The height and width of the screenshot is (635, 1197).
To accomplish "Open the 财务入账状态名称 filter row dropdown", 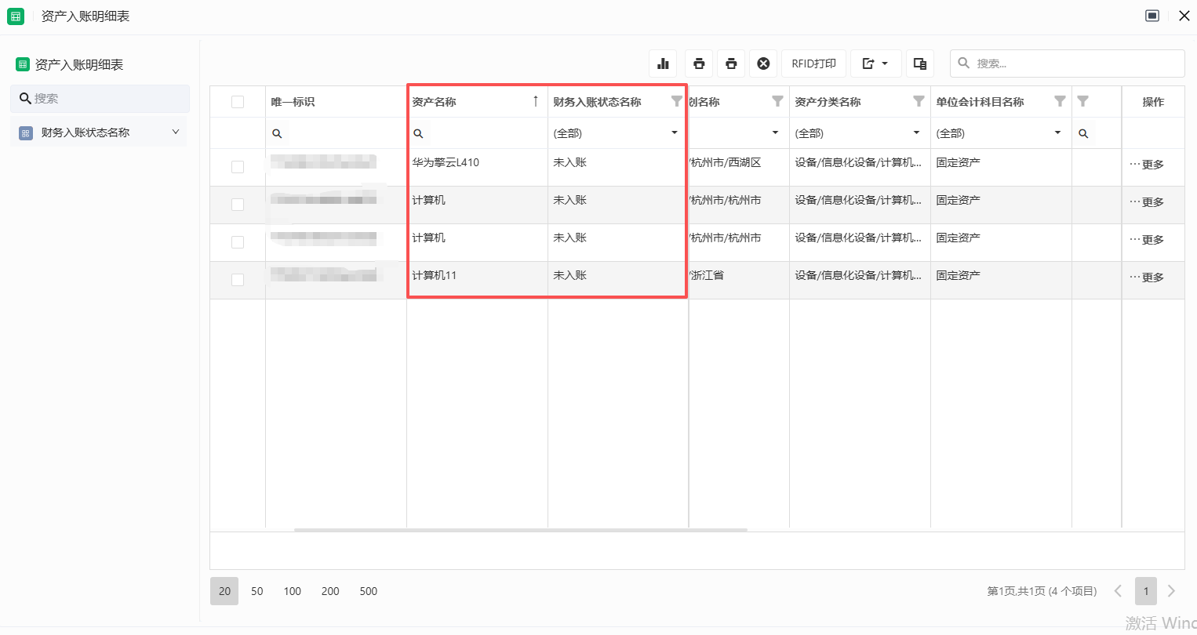I will click(x=674, y=133).
